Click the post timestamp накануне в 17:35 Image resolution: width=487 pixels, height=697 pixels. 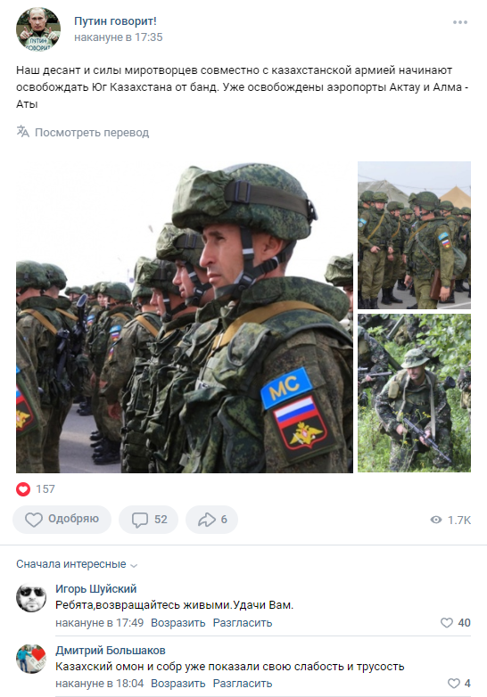click(119, 37)
